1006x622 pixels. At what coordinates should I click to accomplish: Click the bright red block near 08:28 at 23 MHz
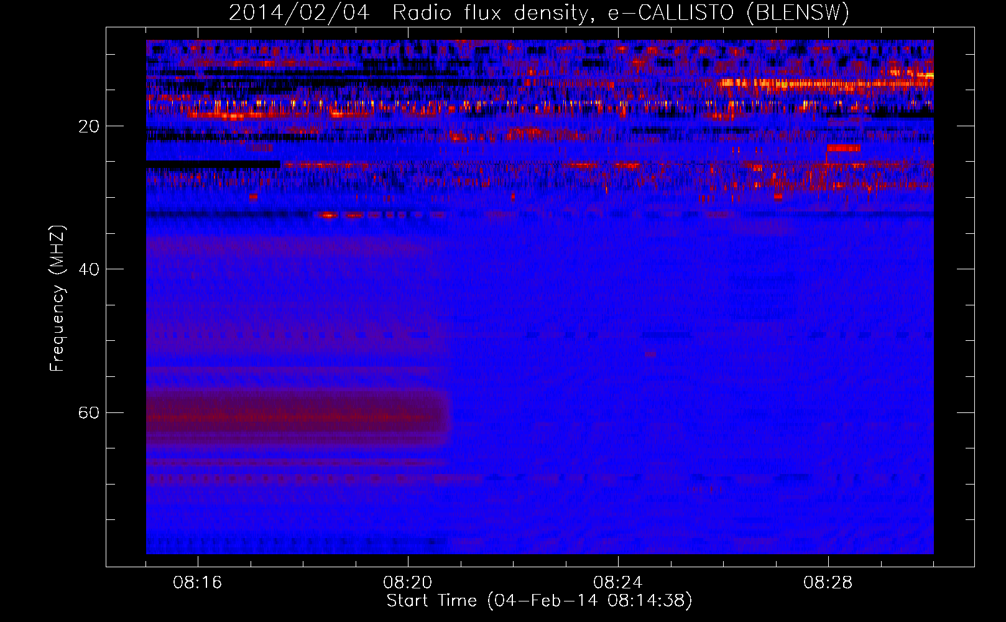point(843,148)
